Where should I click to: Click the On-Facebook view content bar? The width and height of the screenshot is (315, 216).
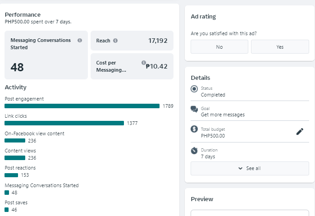pos(15,141)
